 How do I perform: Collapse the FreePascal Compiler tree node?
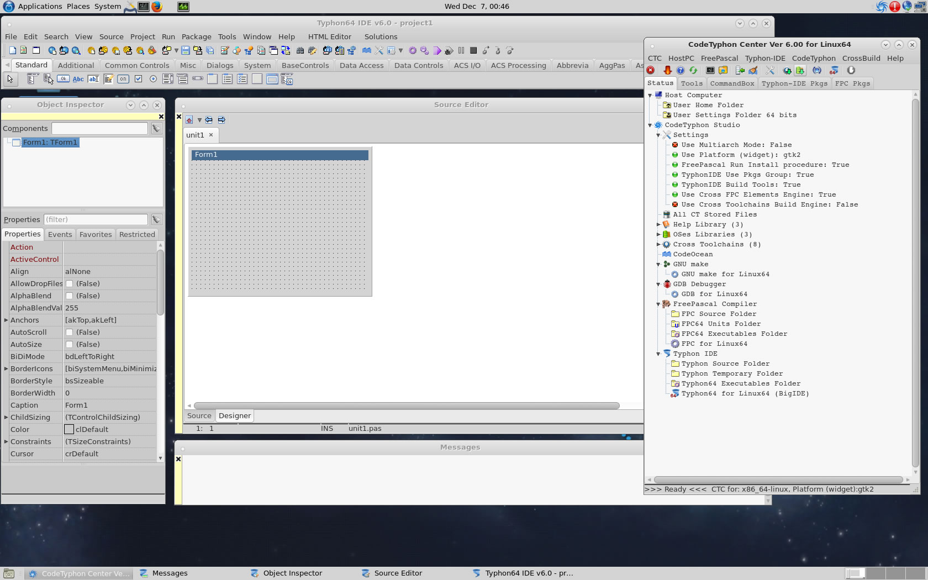(x=658, y=304)
